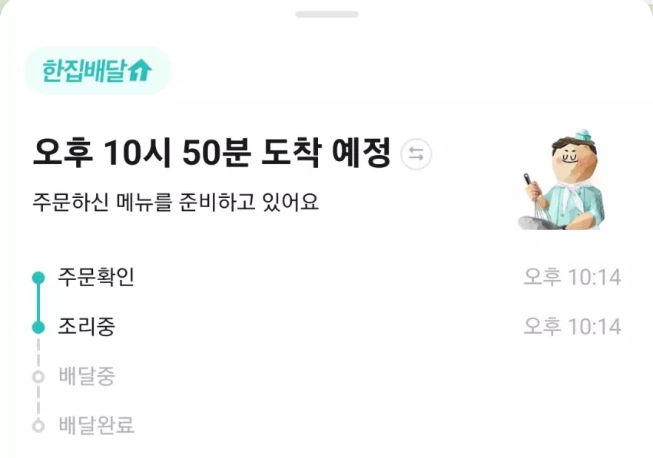This screenshot has height=458, width=653.
Task: Grab the bottom sheet drag handle
Action: pos(327,15)
